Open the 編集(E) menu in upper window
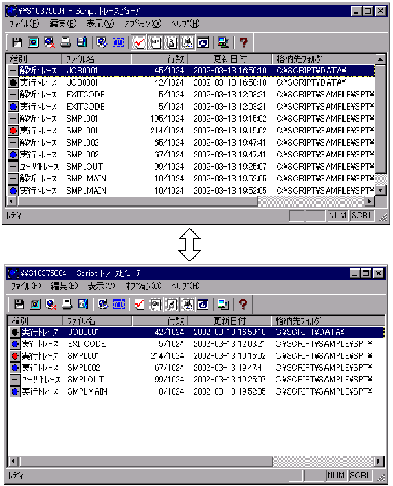Image resolution: width=393 pixels, height=486 pixels. [63, 23]
